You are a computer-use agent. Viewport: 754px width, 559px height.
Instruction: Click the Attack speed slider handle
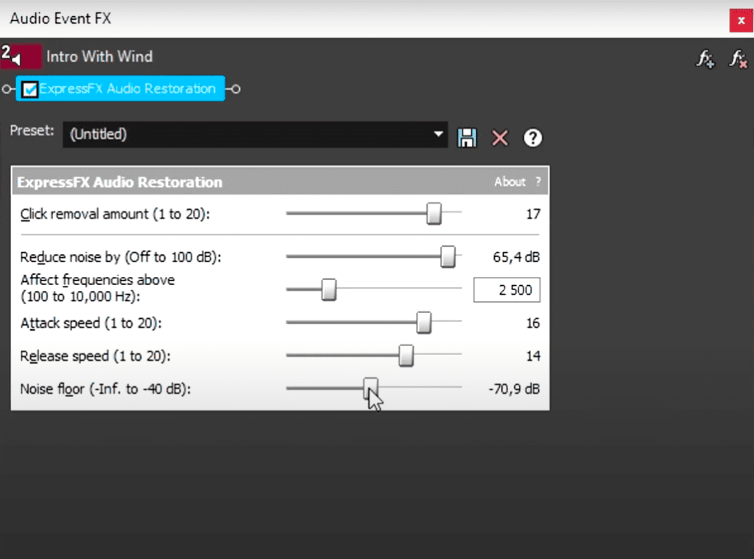(423, 323)
